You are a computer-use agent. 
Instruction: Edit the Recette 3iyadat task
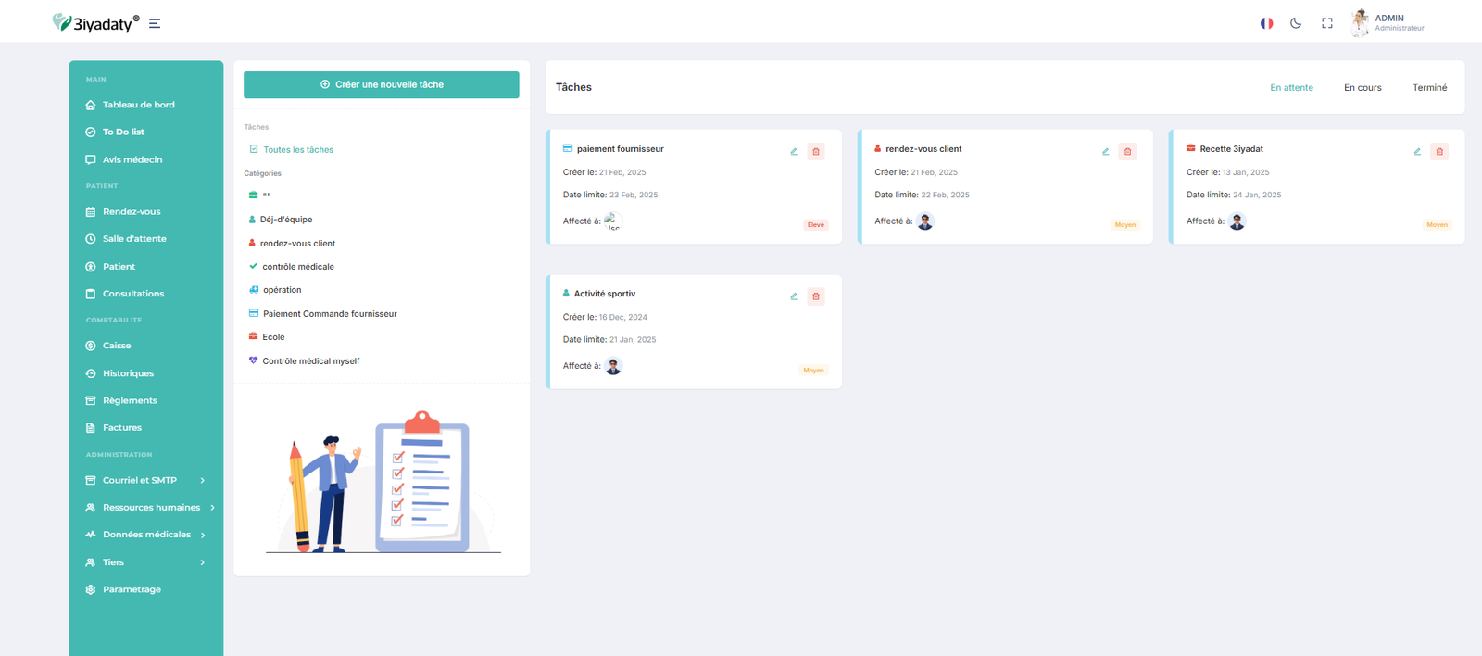click(1417, 152)
